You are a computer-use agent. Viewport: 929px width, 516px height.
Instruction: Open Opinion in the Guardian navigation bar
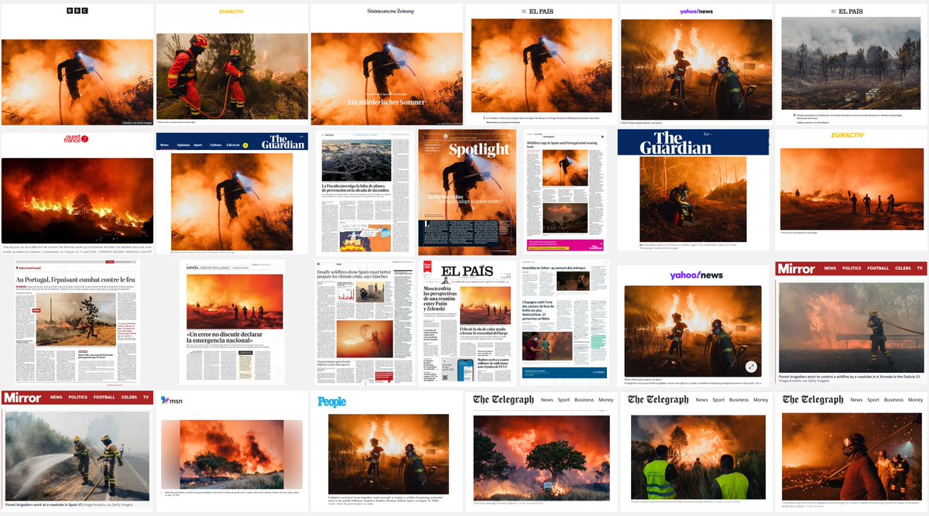pyautogui.click(x=183, y=145)
